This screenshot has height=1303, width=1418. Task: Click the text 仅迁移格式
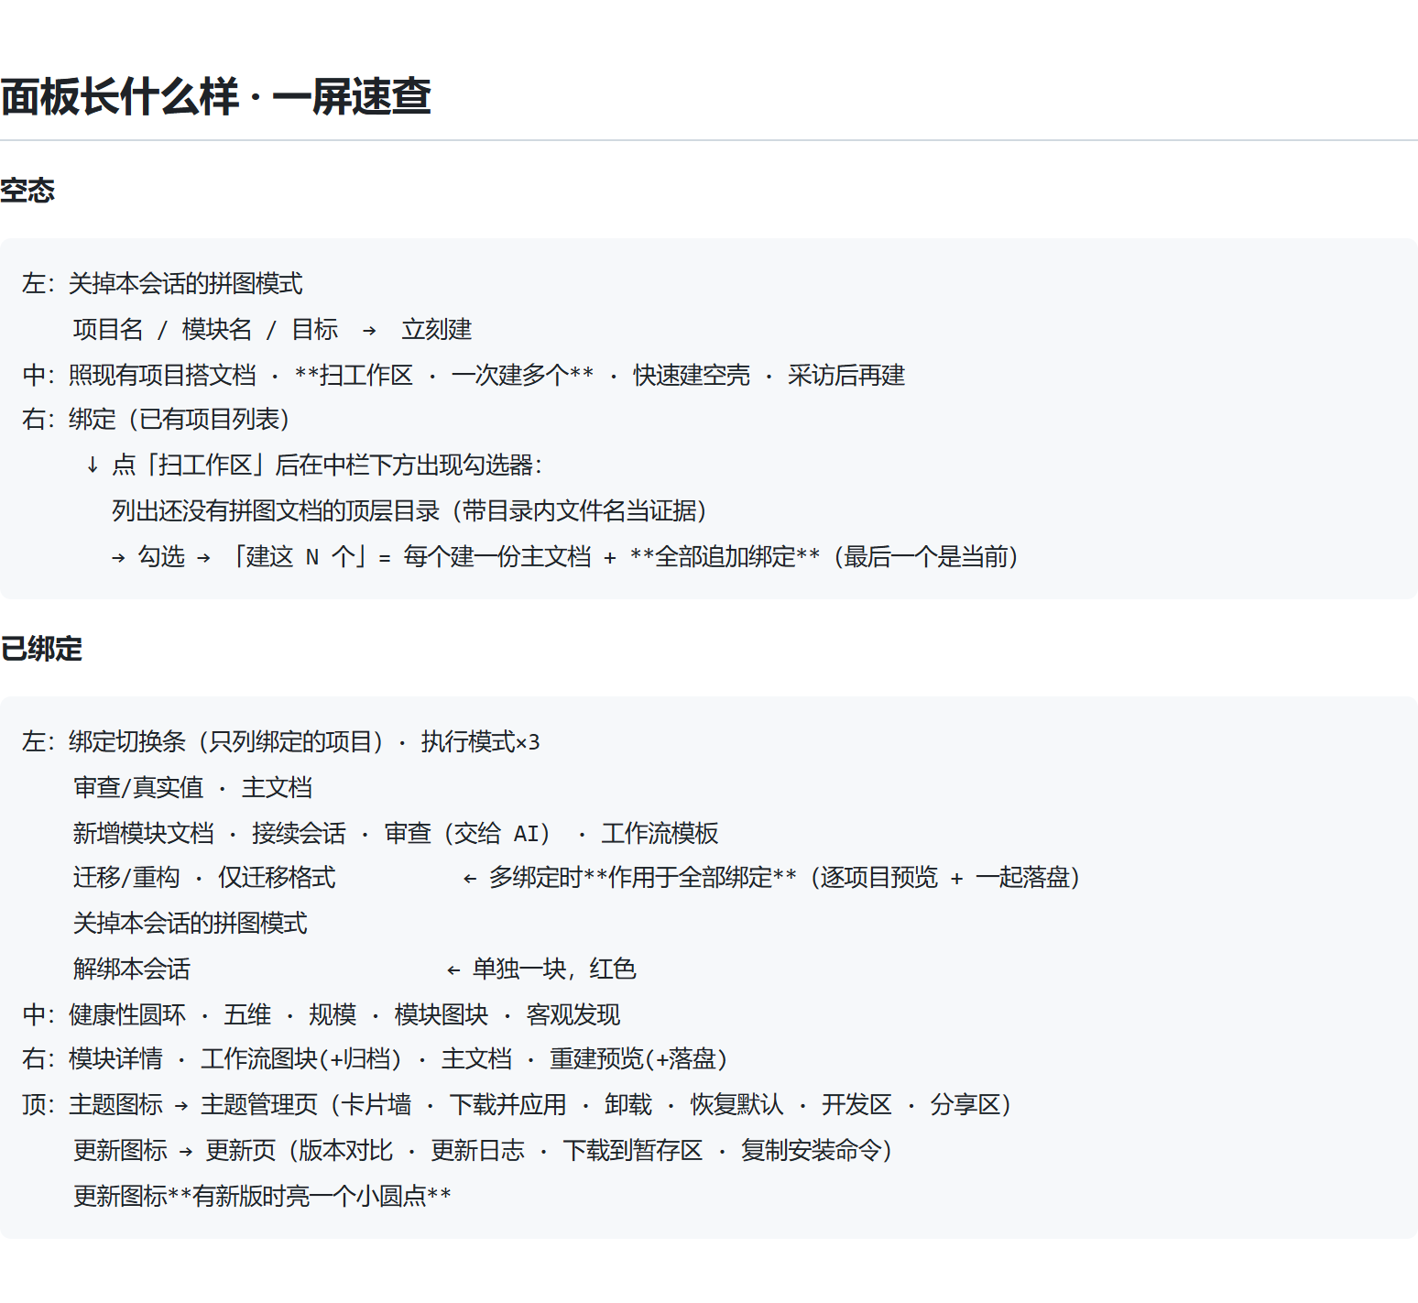pos(277,877)
